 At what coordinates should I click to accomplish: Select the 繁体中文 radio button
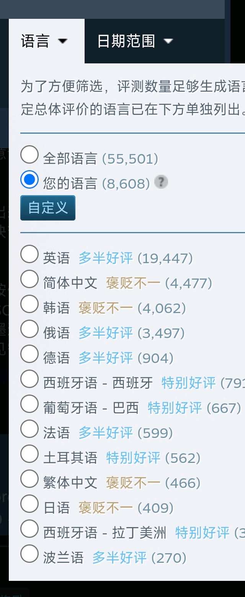[x=29, y=479]
